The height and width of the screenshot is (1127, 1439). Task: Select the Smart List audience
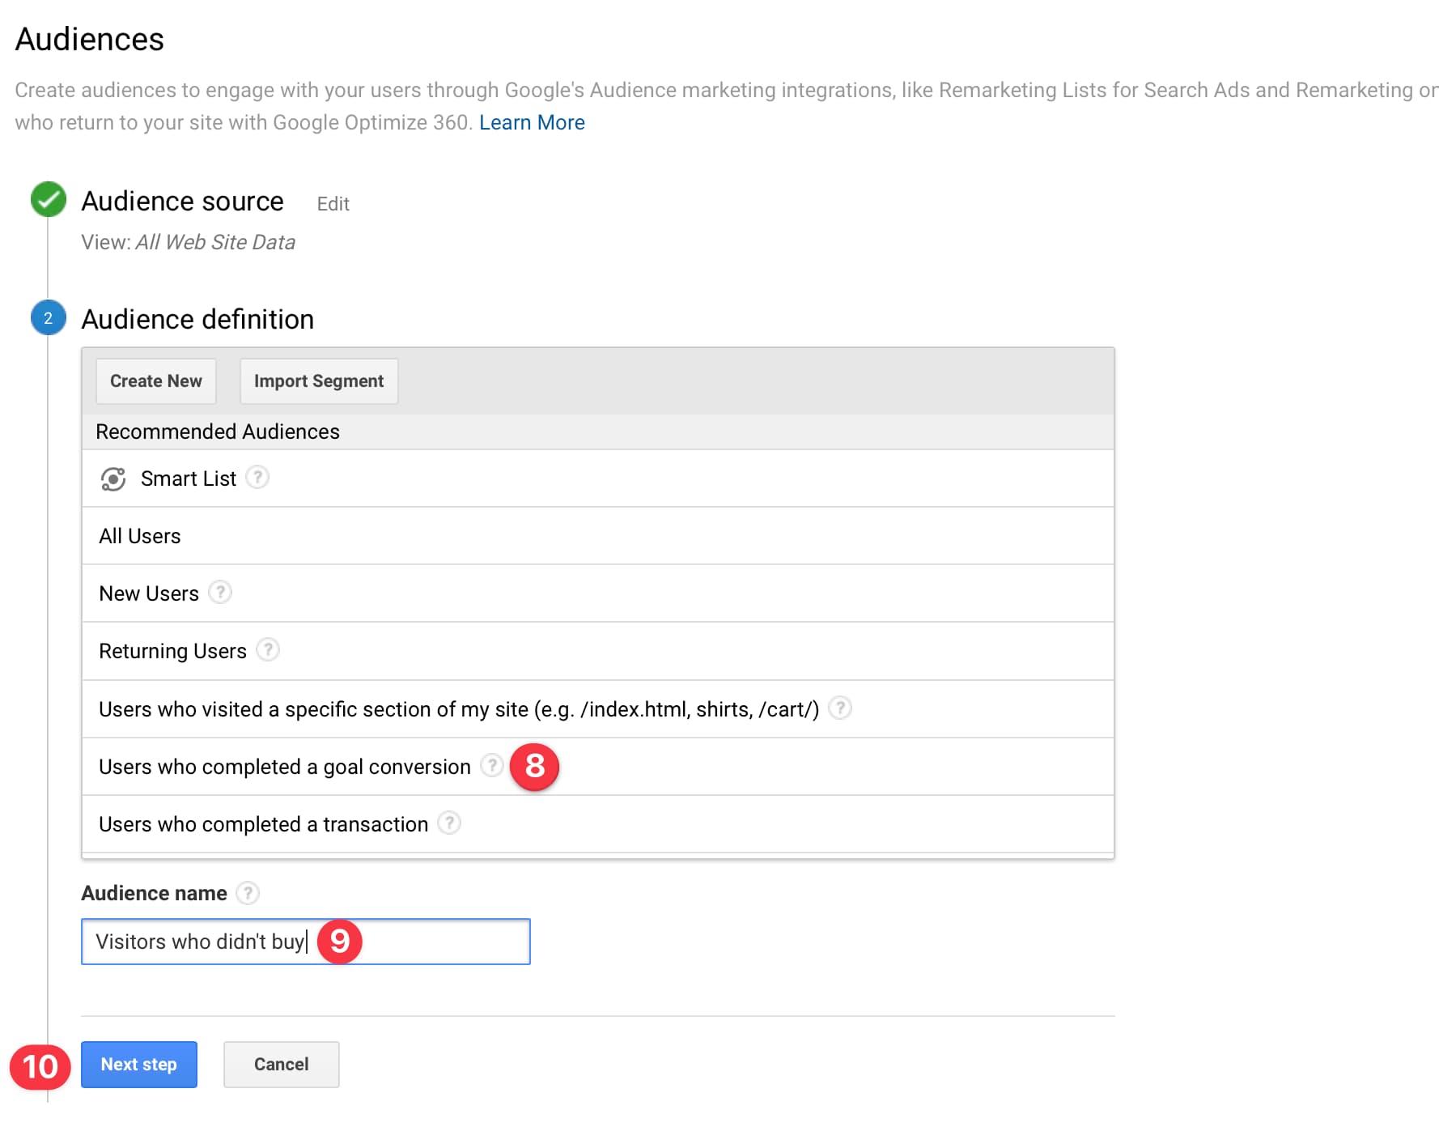tap(598, 478)
